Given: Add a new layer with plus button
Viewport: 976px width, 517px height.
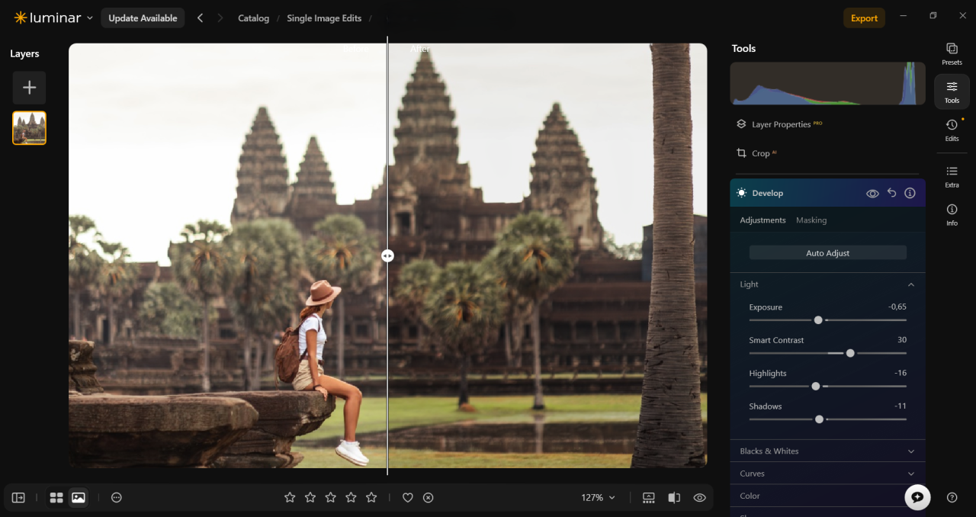Looking at the screenshot, I should [x=29, y=88].
